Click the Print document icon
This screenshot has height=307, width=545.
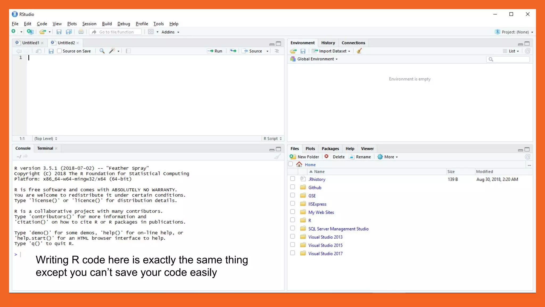81,32
